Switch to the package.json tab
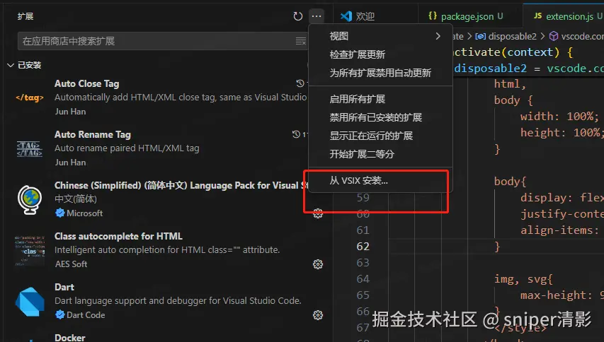Image resolution: width=604 pixels, height=342 pixels. coord(470,16)
